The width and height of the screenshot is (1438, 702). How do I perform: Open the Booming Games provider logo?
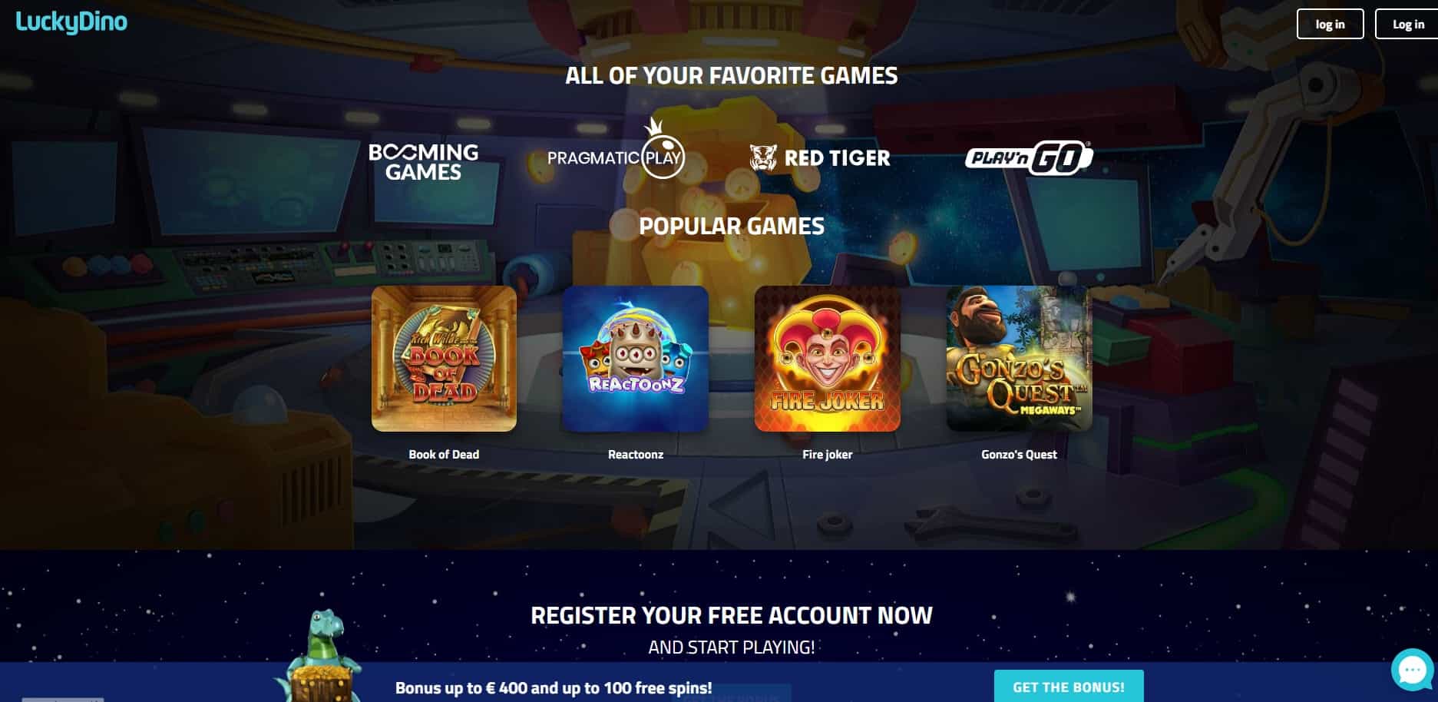click(424, 162)
